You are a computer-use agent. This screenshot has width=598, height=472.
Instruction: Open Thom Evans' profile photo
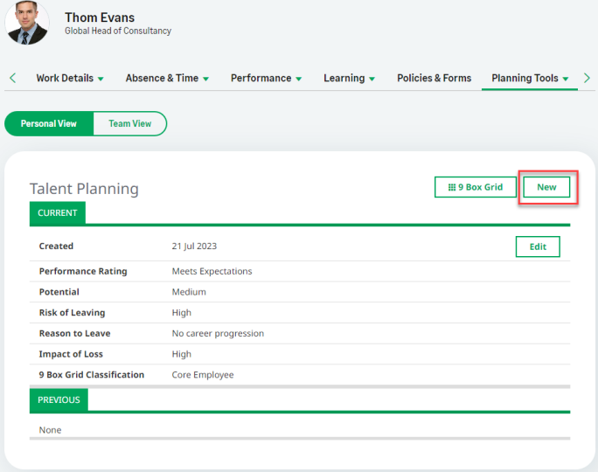coord(27,24)
